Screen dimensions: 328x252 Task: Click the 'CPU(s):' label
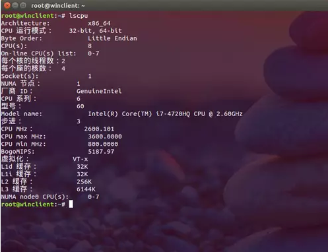pyautogui.click(x=14, y=46)
